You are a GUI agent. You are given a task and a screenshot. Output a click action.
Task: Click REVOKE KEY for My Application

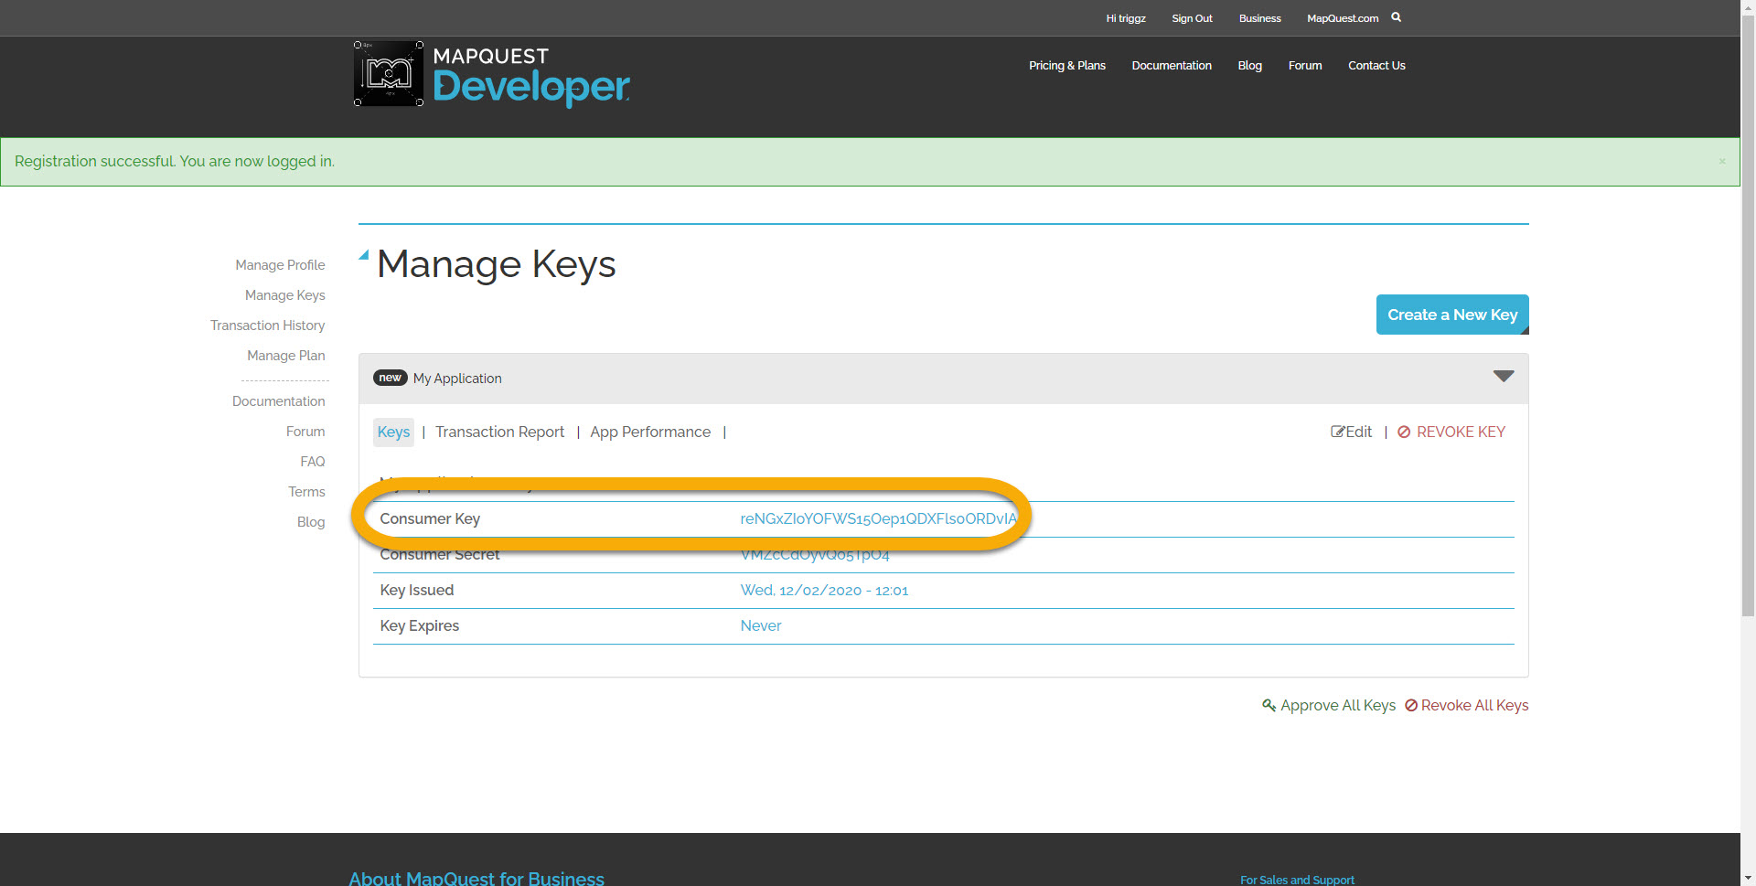pos(1451,432)
